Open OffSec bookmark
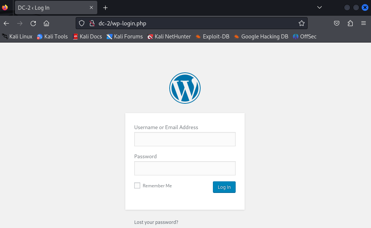This screenshot has height=228, width=371. click(x=305, y=37)
